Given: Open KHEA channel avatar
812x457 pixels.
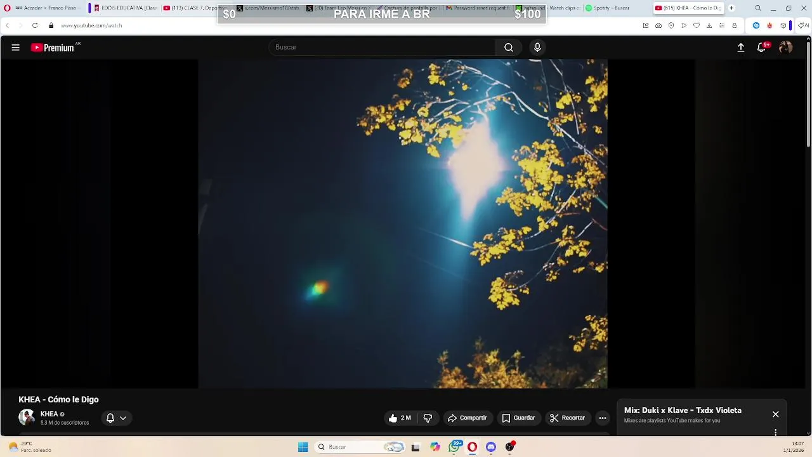Looking at the screenshot, I should (27, 417).
